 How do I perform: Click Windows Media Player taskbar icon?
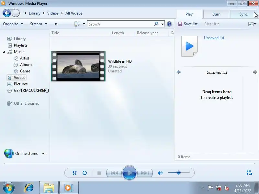(x=69, y=188)
